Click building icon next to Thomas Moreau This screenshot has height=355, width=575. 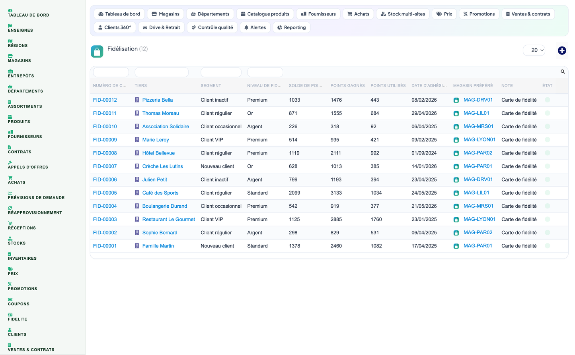point(137,113)
